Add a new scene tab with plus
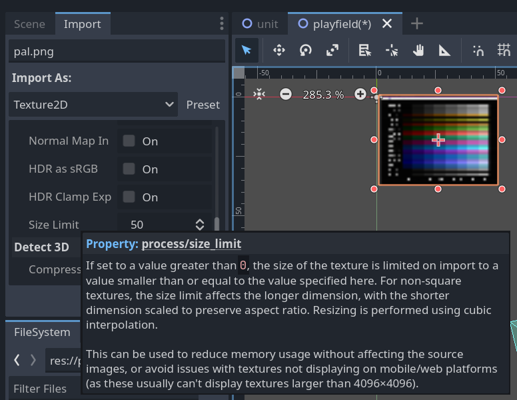This screenshot has height=400, width=517. pyautogui.click(x=417, y=24)
